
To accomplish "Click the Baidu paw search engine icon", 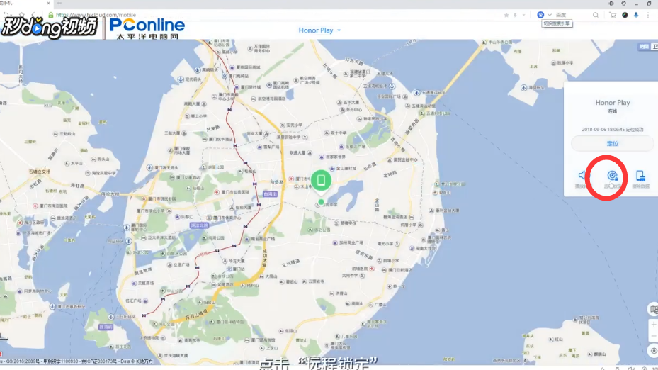I will [x=540, y=15].
